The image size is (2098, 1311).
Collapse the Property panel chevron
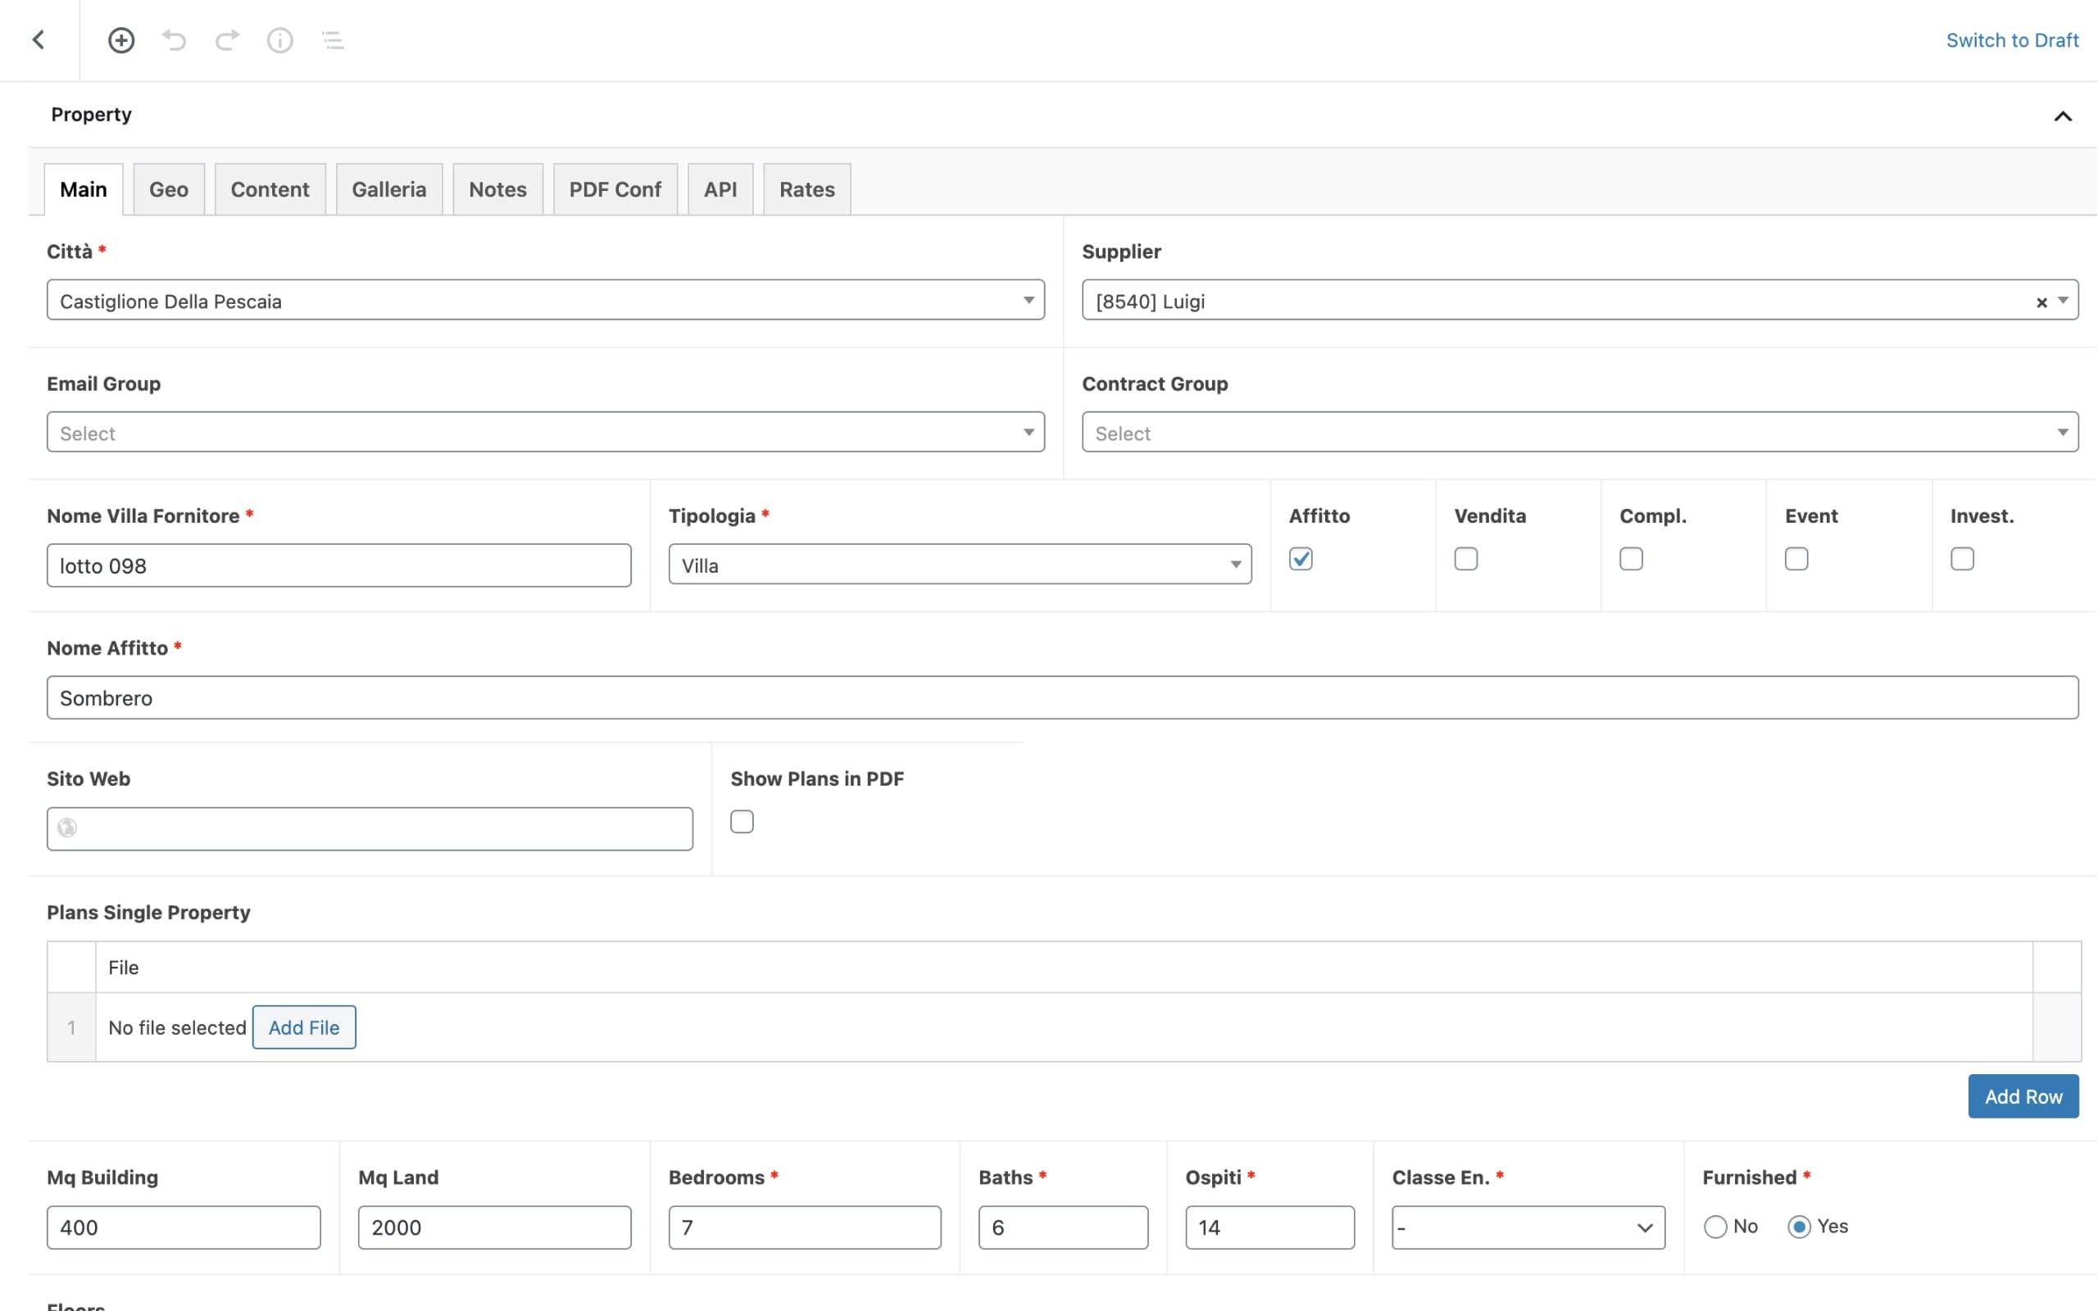2063,116
